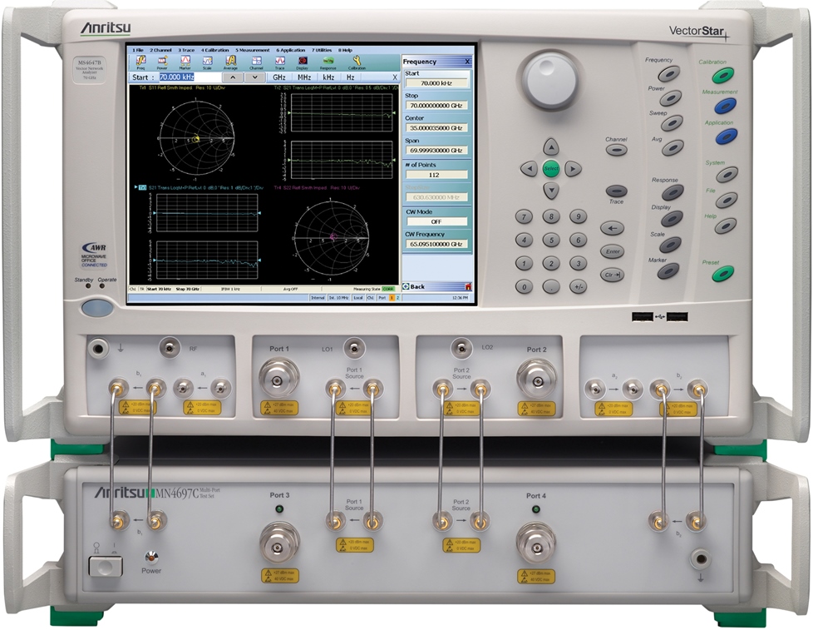Toggle the CW Mode OFF field
This screenshot has height=630, width=813.
(436, 222)
